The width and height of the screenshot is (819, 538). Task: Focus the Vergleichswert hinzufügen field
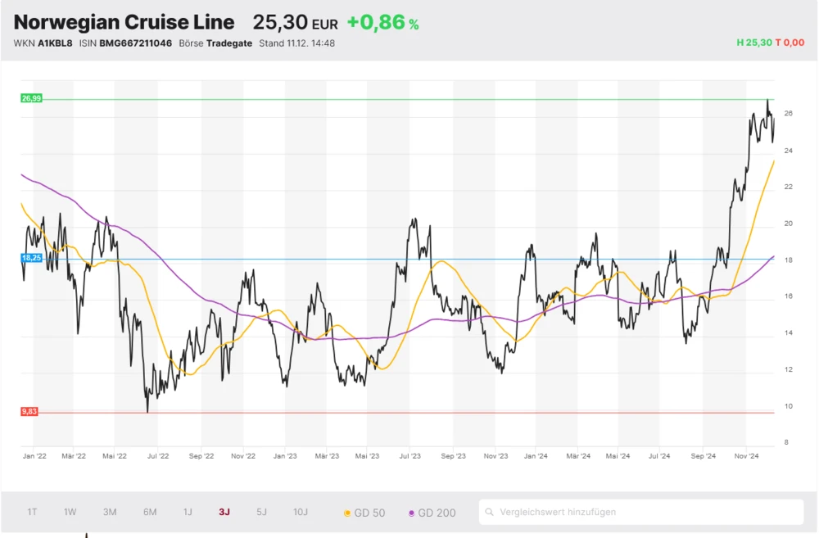[x=647, y=512]
